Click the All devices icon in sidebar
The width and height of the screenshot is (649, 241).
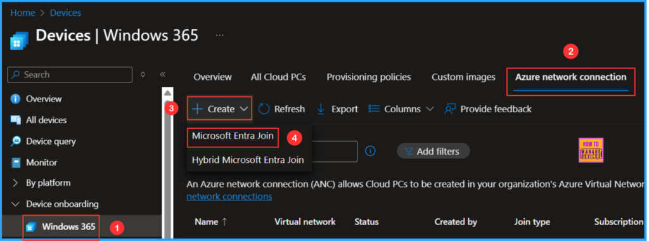tap(15, 120)
